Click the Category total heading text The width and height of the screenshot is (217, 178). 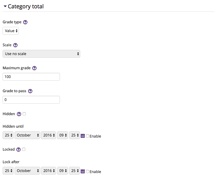26,7
